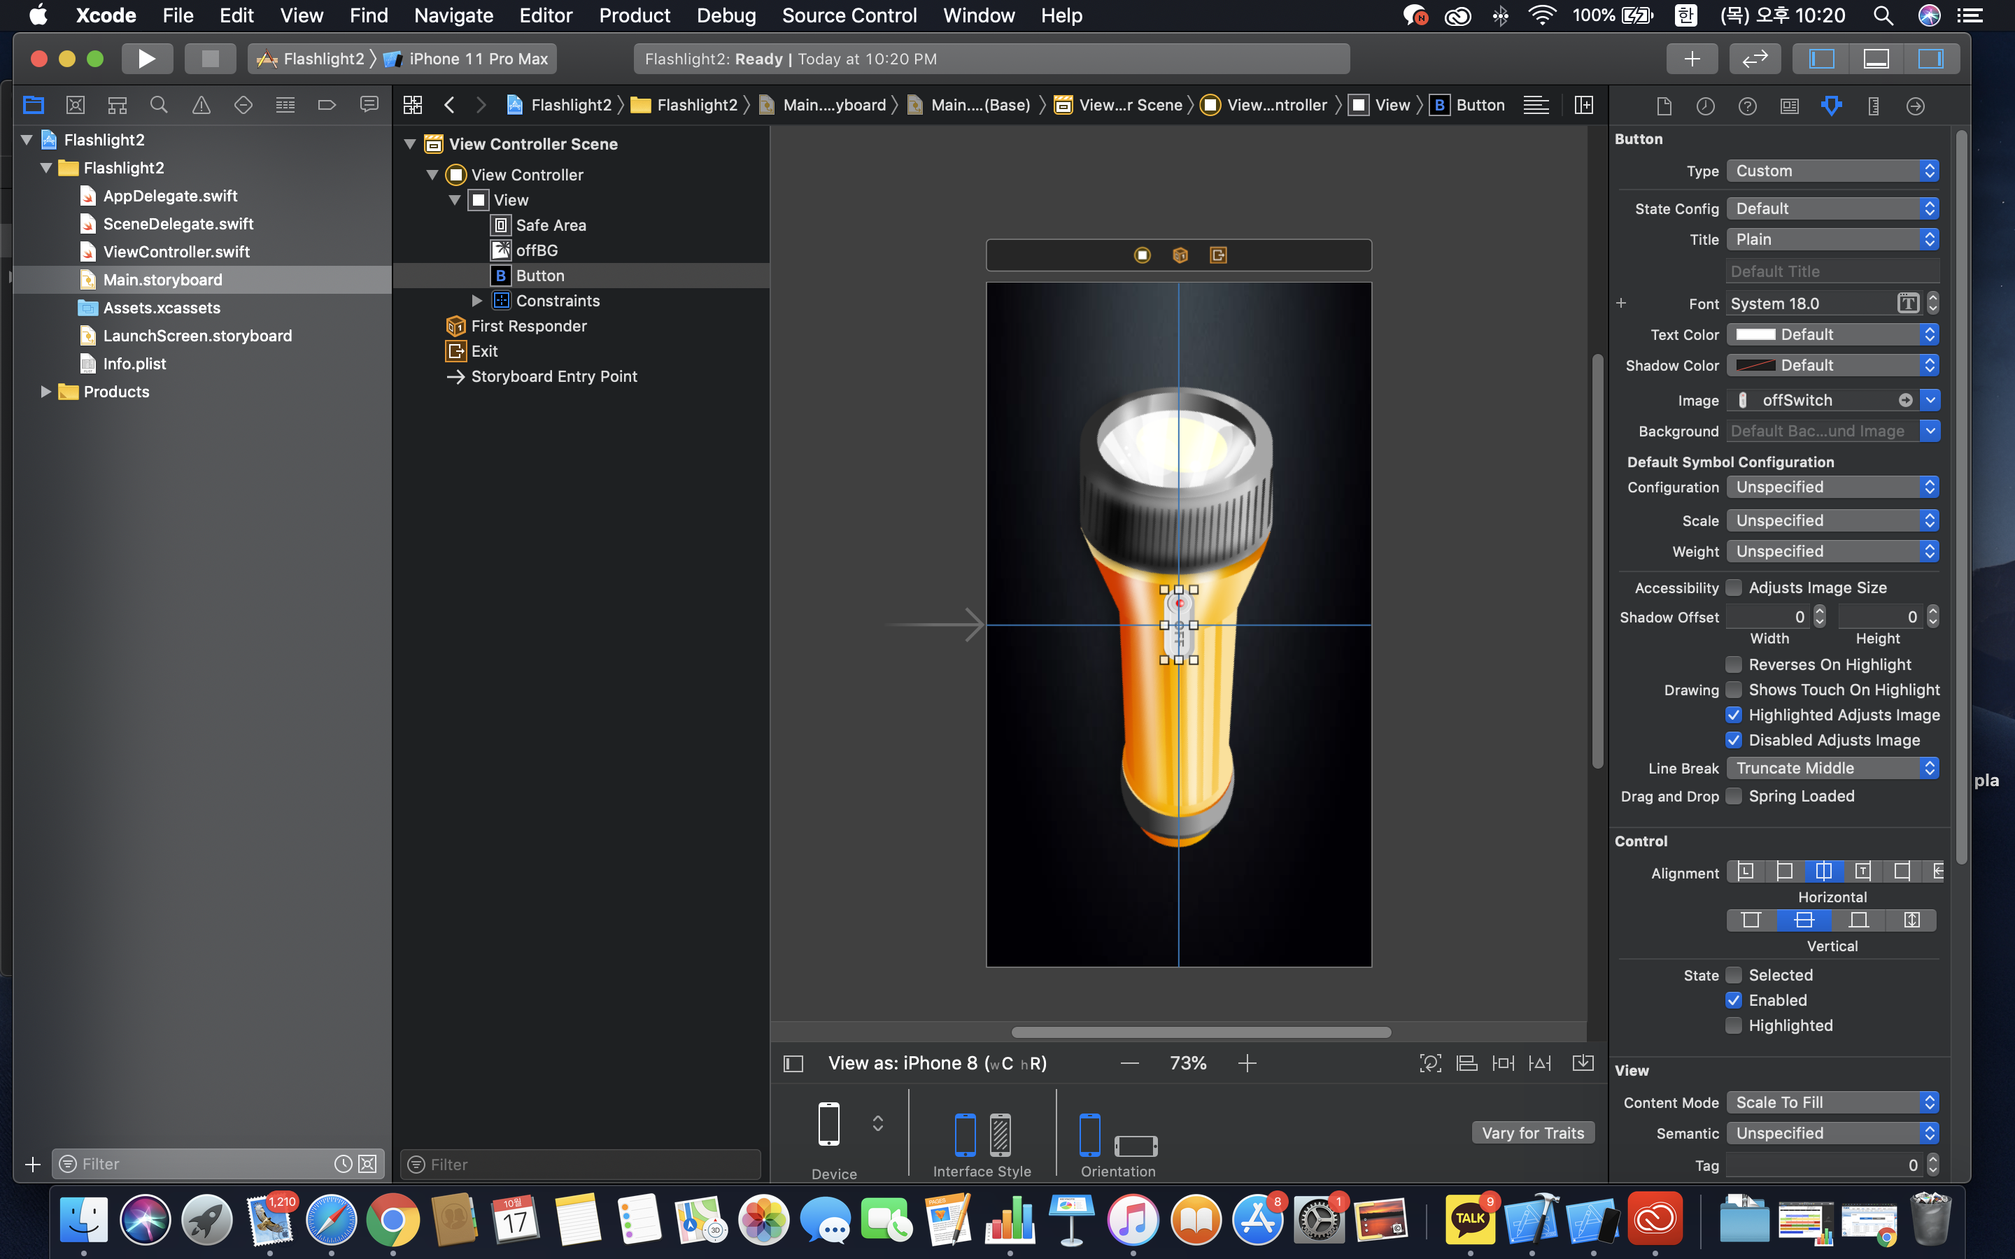Uncheck Highlighted Adjusts Image

pos(1734,714)
